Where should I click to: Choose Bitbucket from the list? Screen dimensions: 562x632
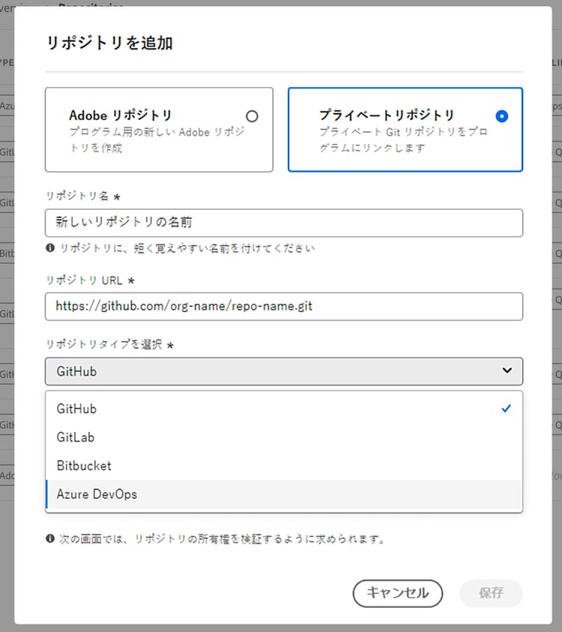(x=284, y=466)
